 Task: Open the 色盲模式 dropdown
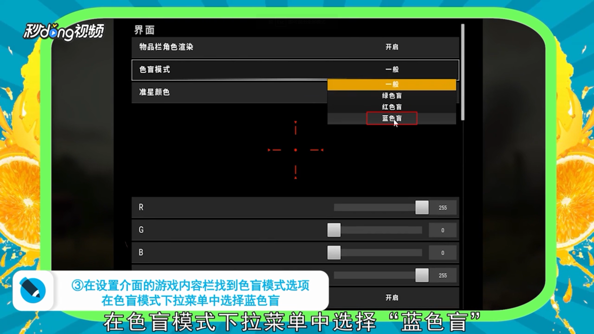click(x=391, y=69)
